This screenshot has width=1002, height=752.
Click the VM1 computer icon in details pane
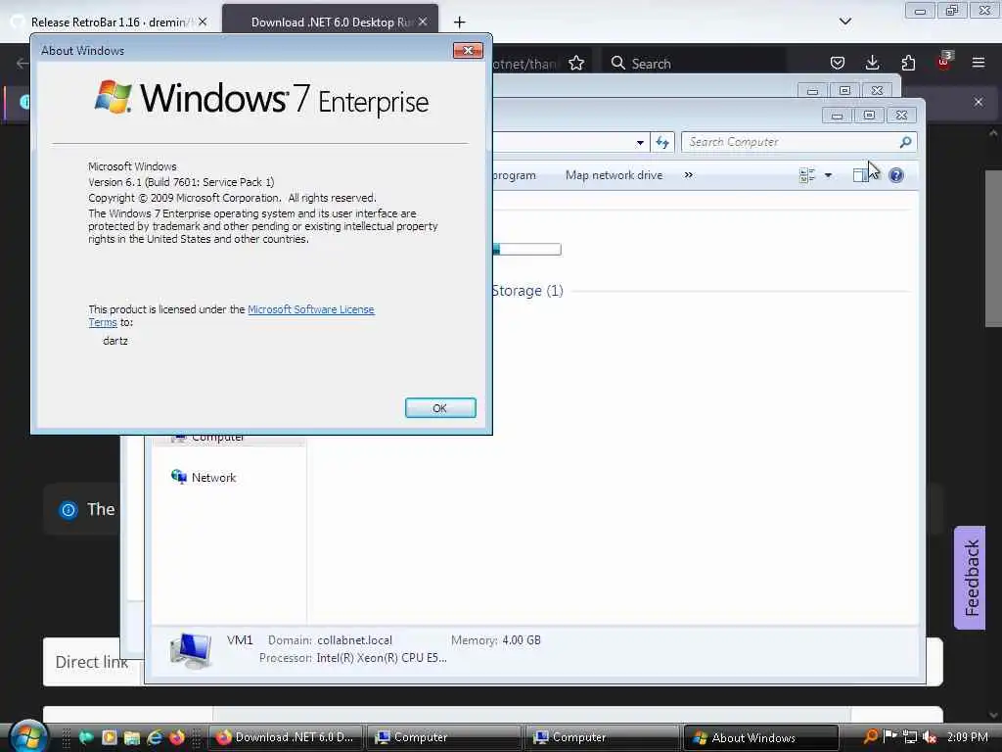click(191, 650)
